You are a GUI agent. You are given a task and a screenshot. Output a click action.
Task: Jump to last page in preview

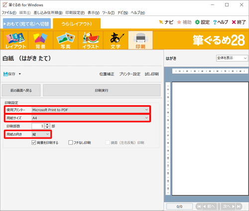(239, 207)
